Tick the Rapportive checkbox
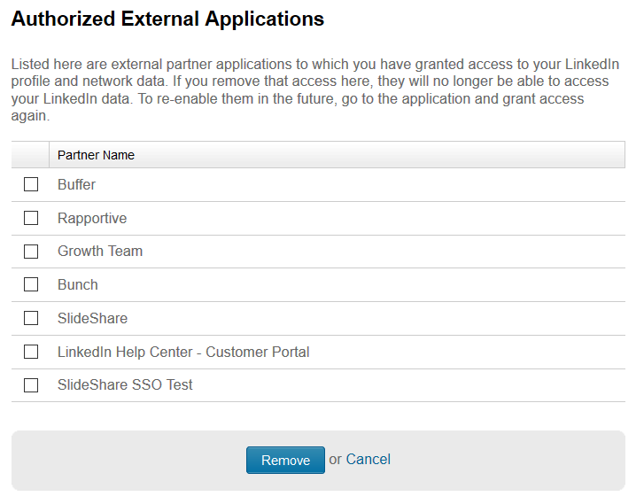The image size is (644, 504). click(31, 218)
